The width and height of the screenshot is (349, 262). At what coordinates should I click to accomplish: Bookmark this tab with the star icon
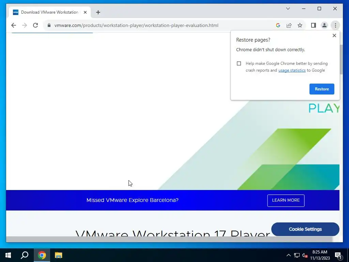coord(300,25)
